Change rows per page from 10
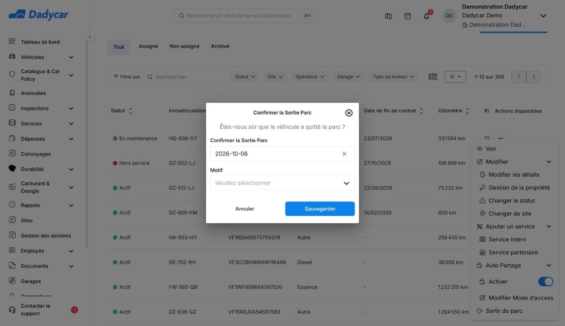565x326 pixels. [x=455, y=77]
